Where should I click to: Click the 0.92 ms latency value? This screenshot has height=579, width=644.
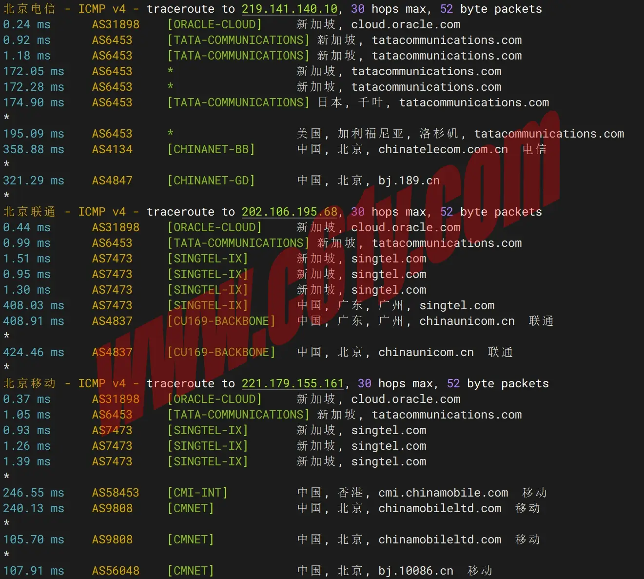(27, 40)
